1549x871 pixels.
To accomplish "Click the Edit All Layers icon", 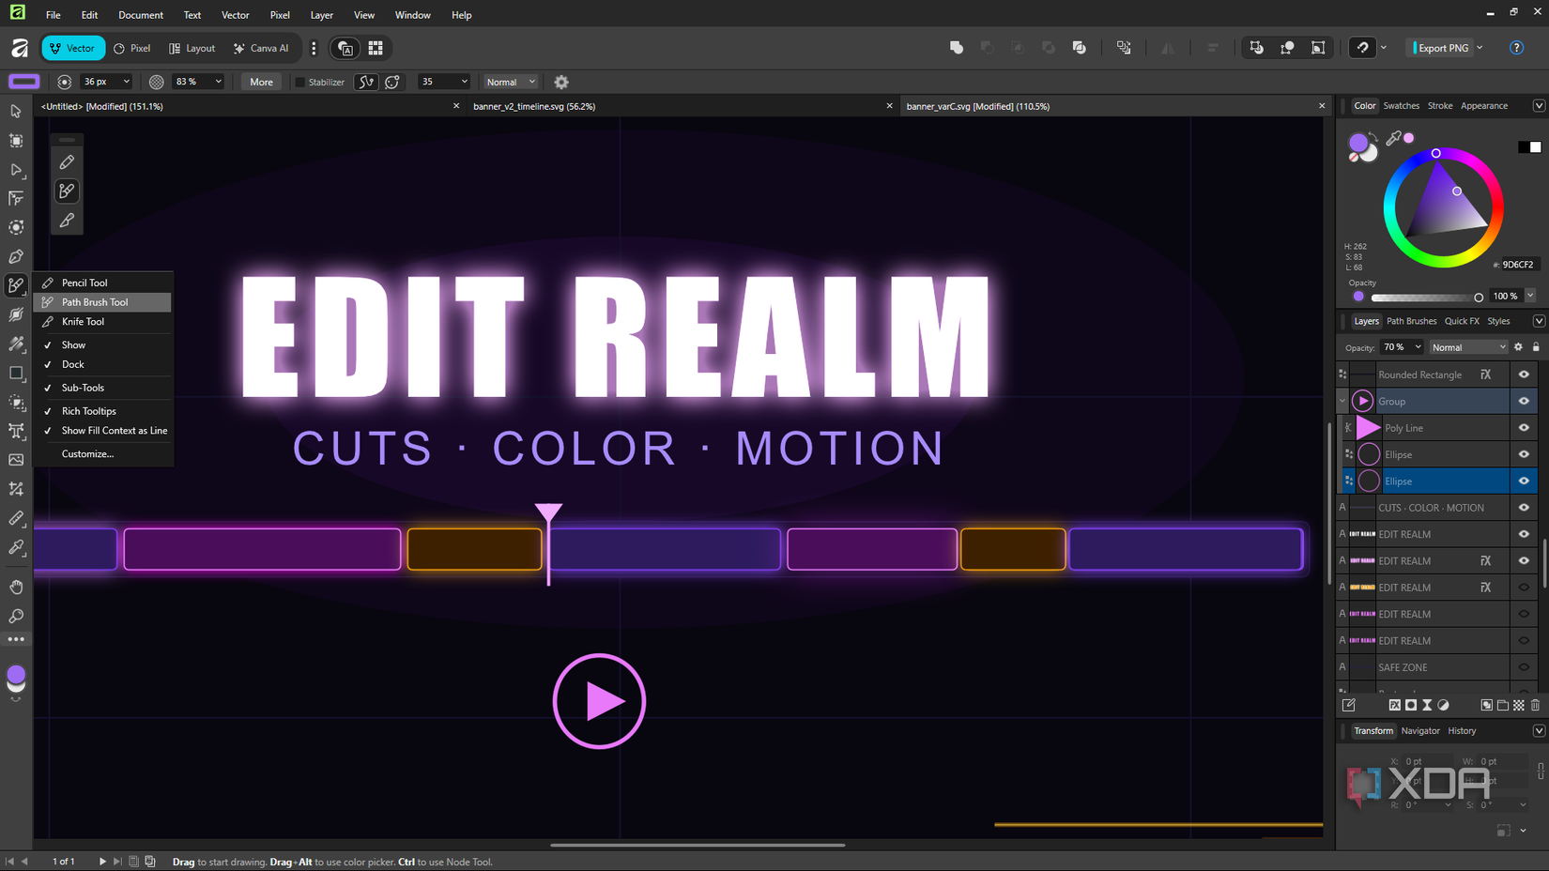I will [x=1348, y=705].
